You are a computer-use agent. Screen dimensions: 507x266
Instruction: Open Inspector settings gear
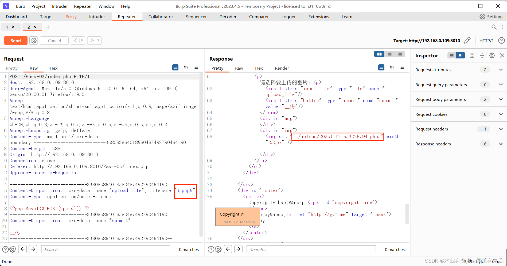(x=492, y=55)
